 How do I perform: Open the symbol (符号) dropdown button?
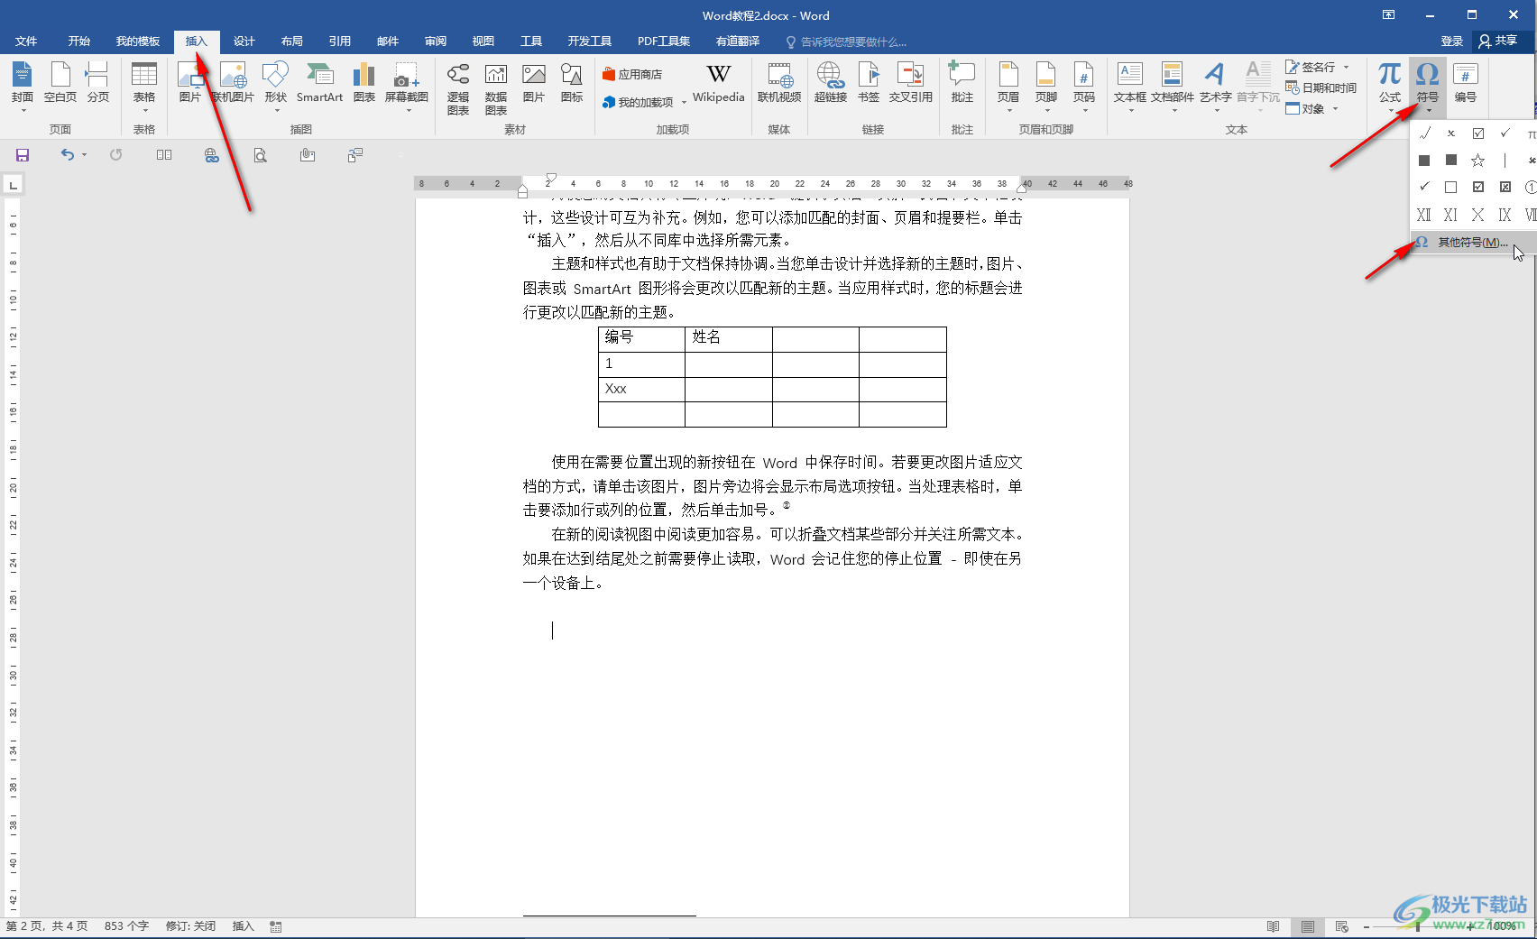1427,87
